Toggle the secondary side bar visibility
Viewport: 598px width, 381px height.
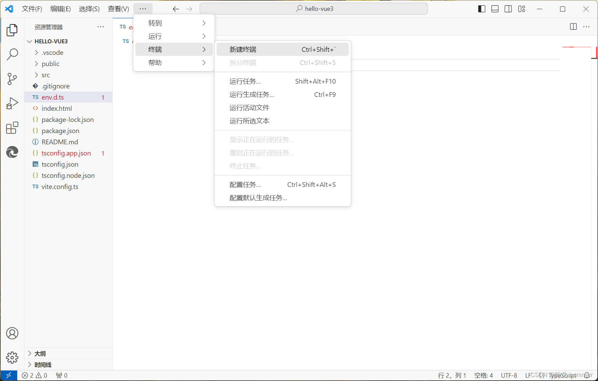[x=508, y=9]
